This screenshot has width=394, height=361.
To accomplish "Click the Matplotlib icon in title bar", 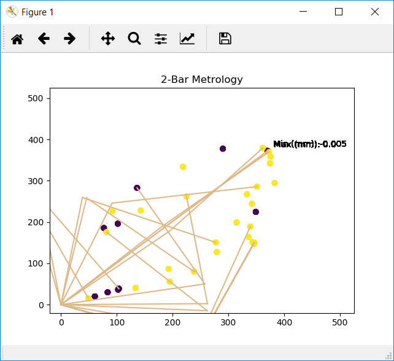I will (12, 12).
